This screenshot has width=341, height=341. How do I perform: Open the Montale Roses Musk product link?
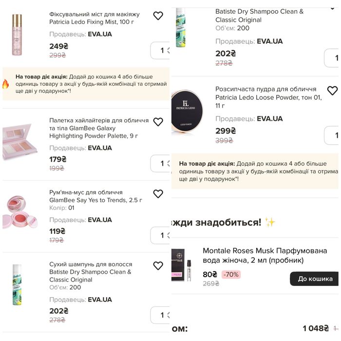(x=265, y=255)
